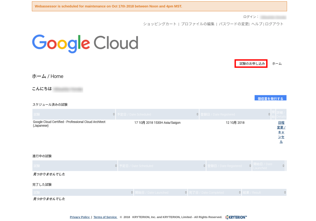The height and width of the screenshot is (221, 316).
Task: Click the 12 10月 2018 registered date cell
Action: point(235,123)
